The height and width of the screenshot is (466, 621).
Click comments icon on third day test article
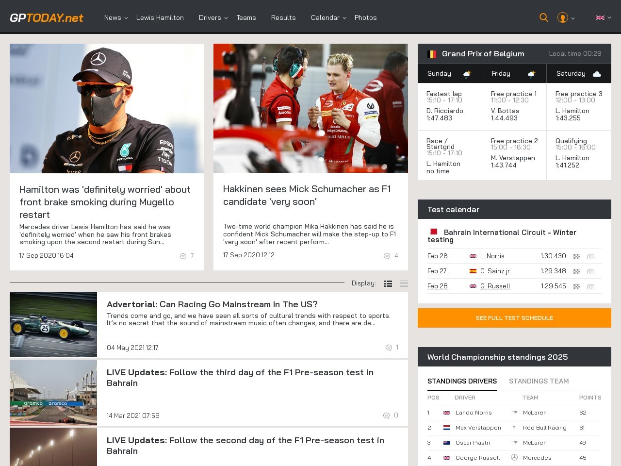coord(387,416)
